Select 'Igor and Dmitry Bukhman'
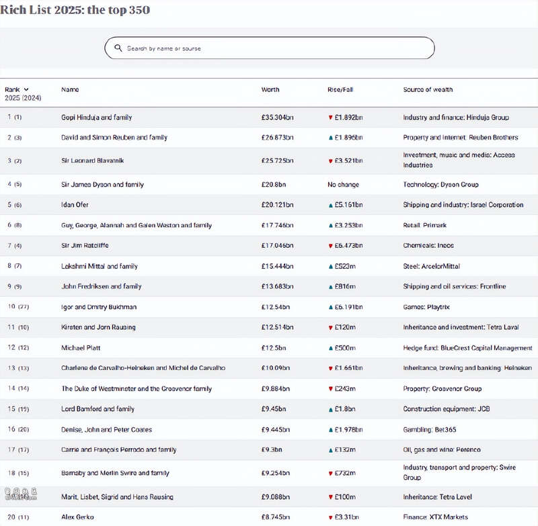Screen dimensions: 538x526 point(99,307)
